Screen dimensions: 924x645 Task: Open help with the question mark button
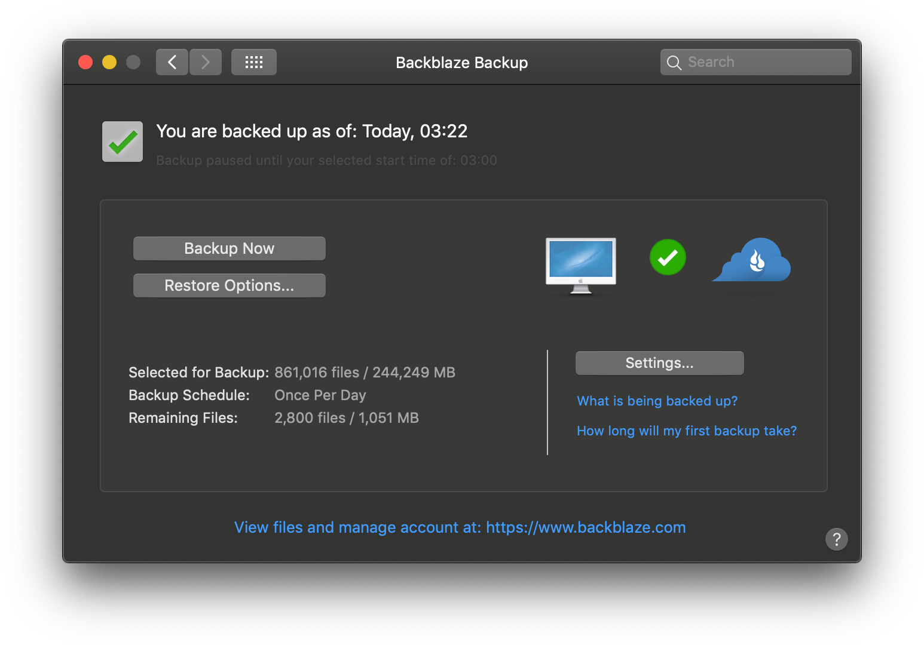tap(837, 539)
